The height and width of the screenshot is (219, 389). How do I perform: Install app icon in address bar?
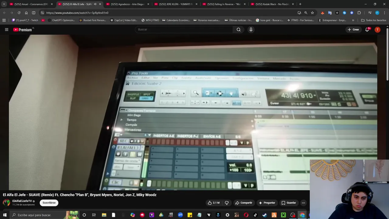(x=299, y=13)
